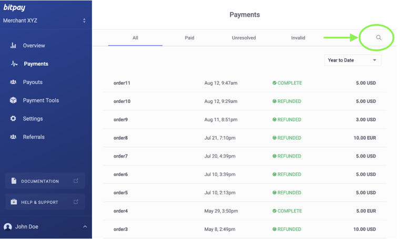Click the bitpay logo

pos(14,7)
